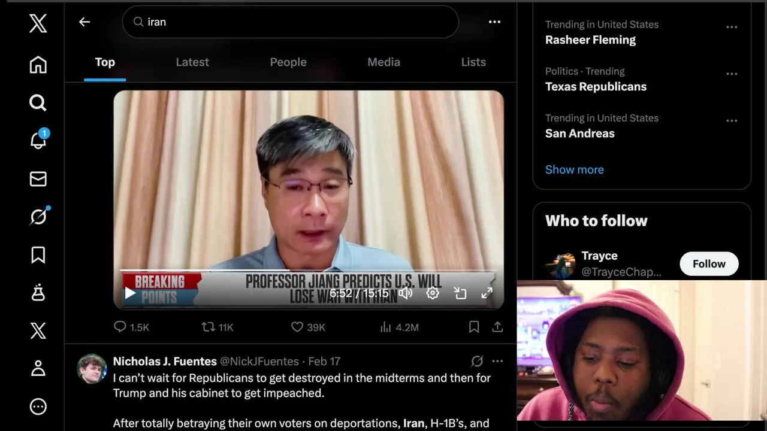This screenshot has width=767, height=431.
Task: Open Profile person icon
Action: pyautogui.click(x=38, y=369)
